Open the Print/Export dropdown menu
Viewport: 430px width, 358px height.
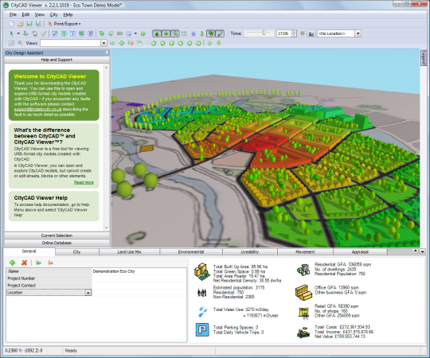64,24
